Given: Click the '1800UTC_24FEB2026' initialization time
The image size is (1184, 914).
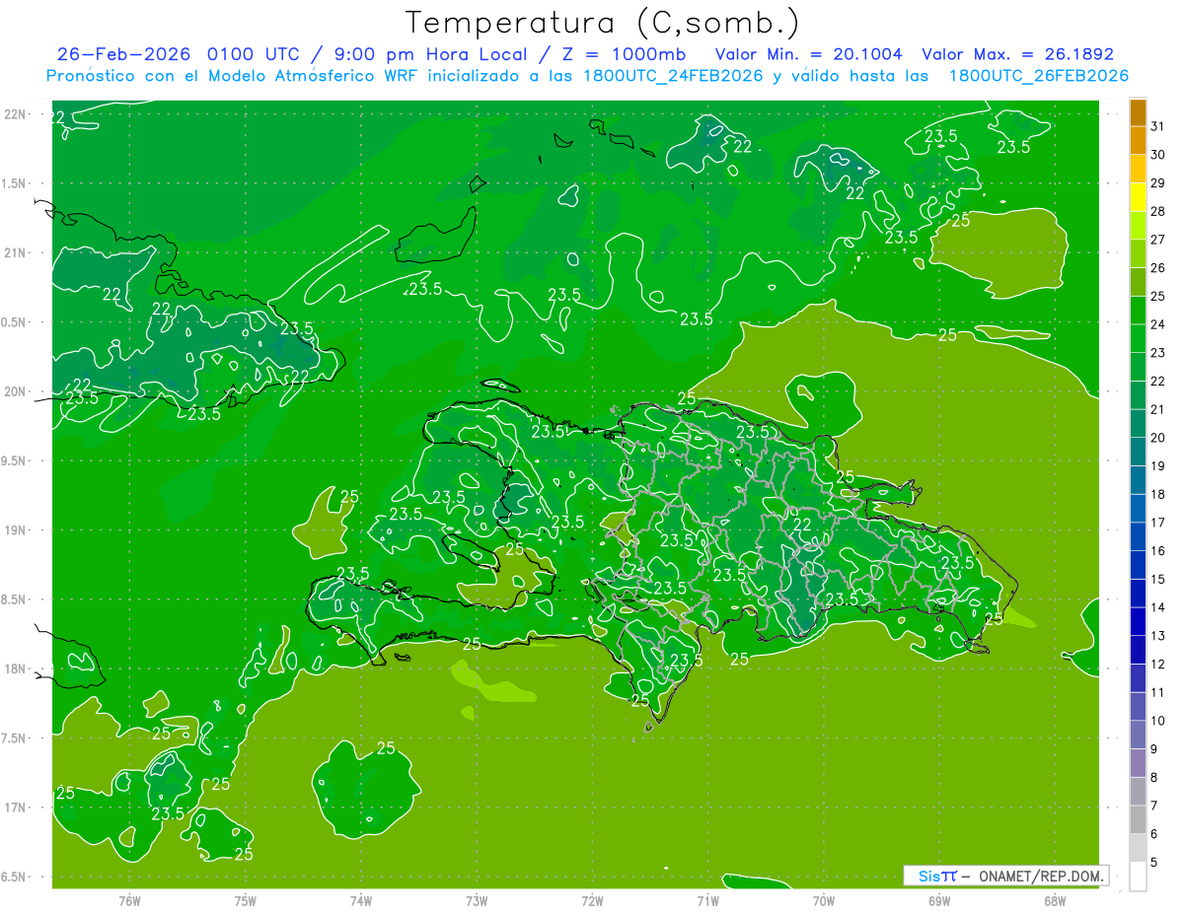Looking at the screenshot, I should [671, 76].
